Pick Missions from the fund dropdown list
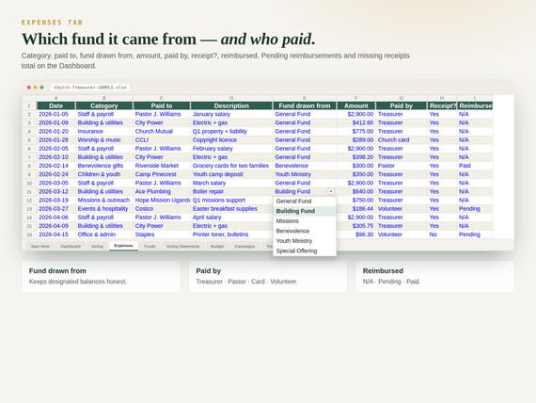 pyautogui.click(x=305, y=221)
